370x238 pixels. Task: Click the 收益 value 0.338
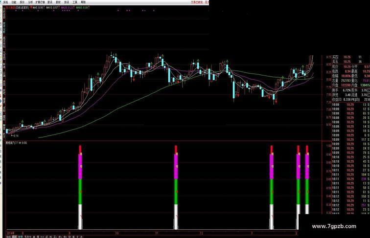click(x=347, y=100)
